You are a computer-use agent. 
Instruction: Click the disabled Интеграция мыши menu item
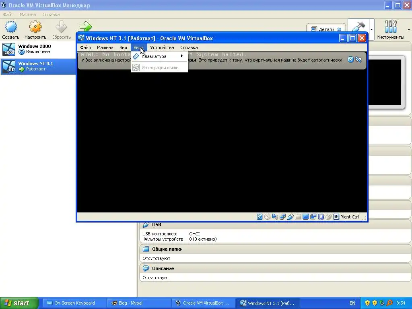pyautogui.click(x=159, y=68)
